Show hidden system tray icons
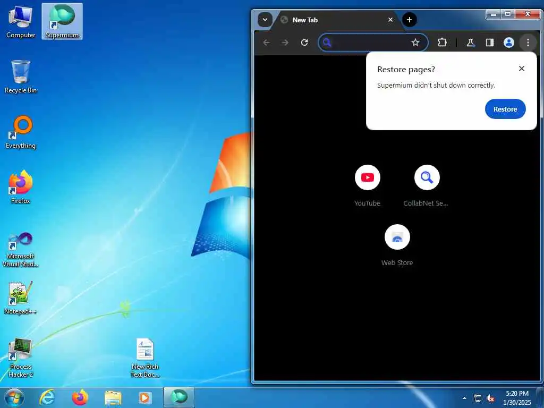The height and width of the screenshot is (408, 544). [x=464, y=398]
